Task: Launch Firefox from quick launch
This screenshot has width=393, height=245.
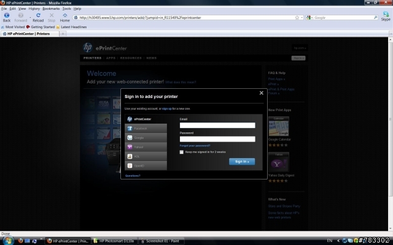Action: click(20, 241)
